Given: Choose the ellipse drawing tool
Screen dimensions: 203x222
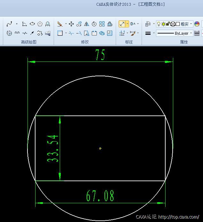Looking at the screenshot, I should click(32, 24).
